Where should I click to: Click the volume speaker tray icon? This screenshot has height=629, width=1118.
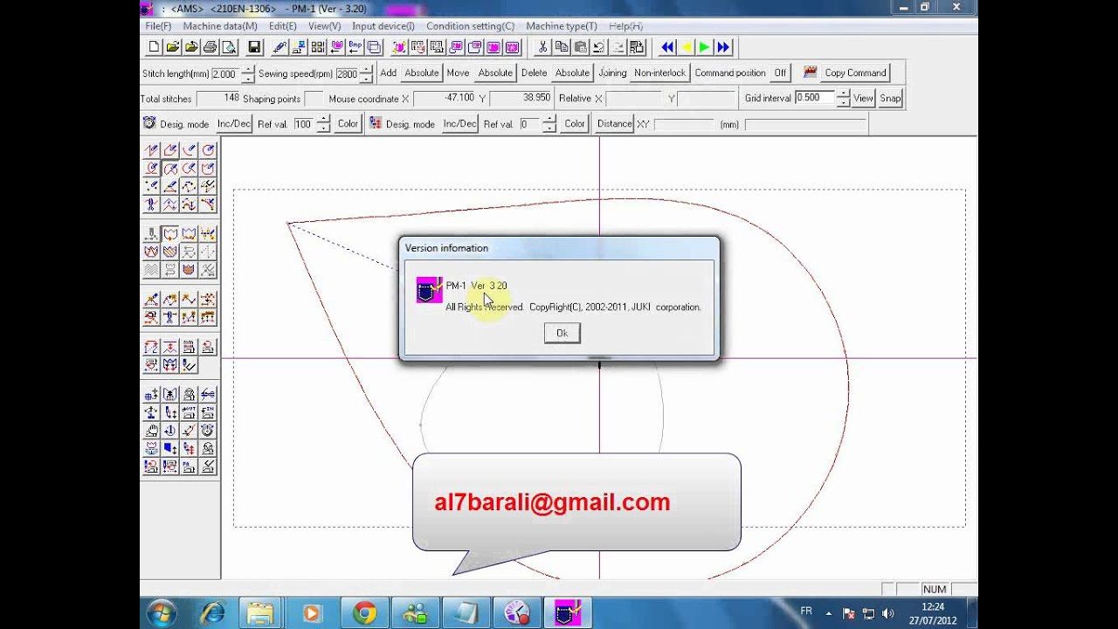888,613
